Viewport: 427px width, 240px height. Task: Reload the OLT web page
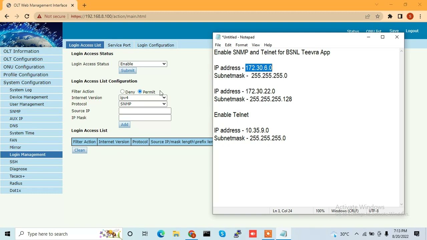click(x=27, y=16)
